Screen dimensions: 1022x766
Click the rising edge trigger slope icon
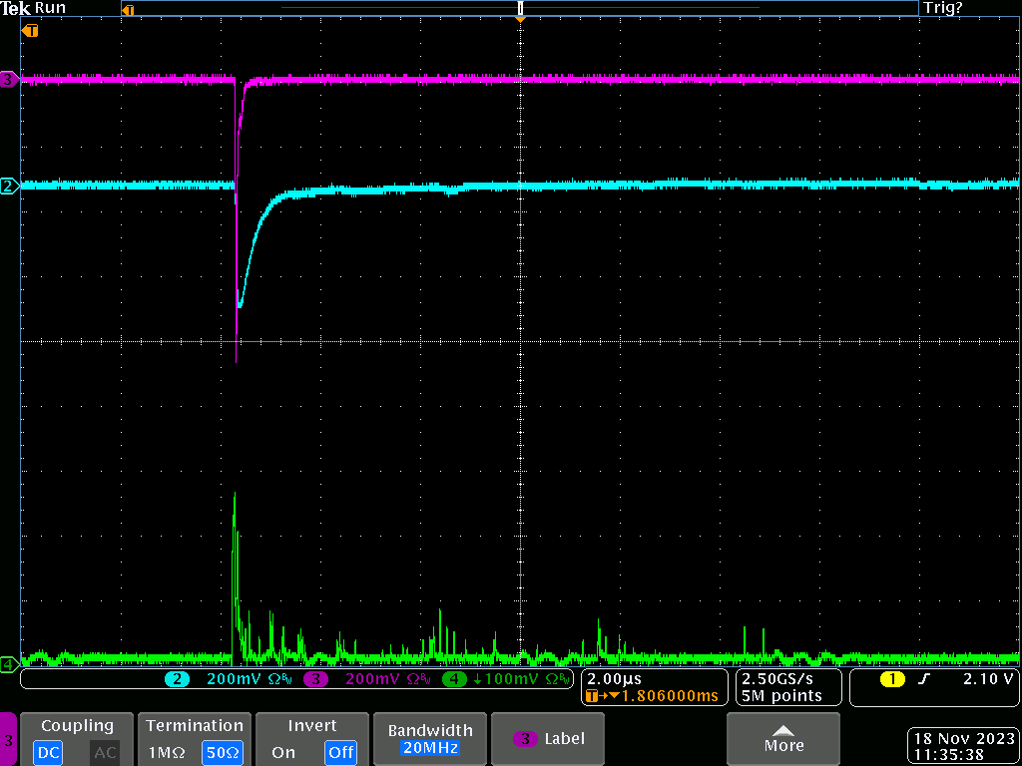[x=923, y=679]
